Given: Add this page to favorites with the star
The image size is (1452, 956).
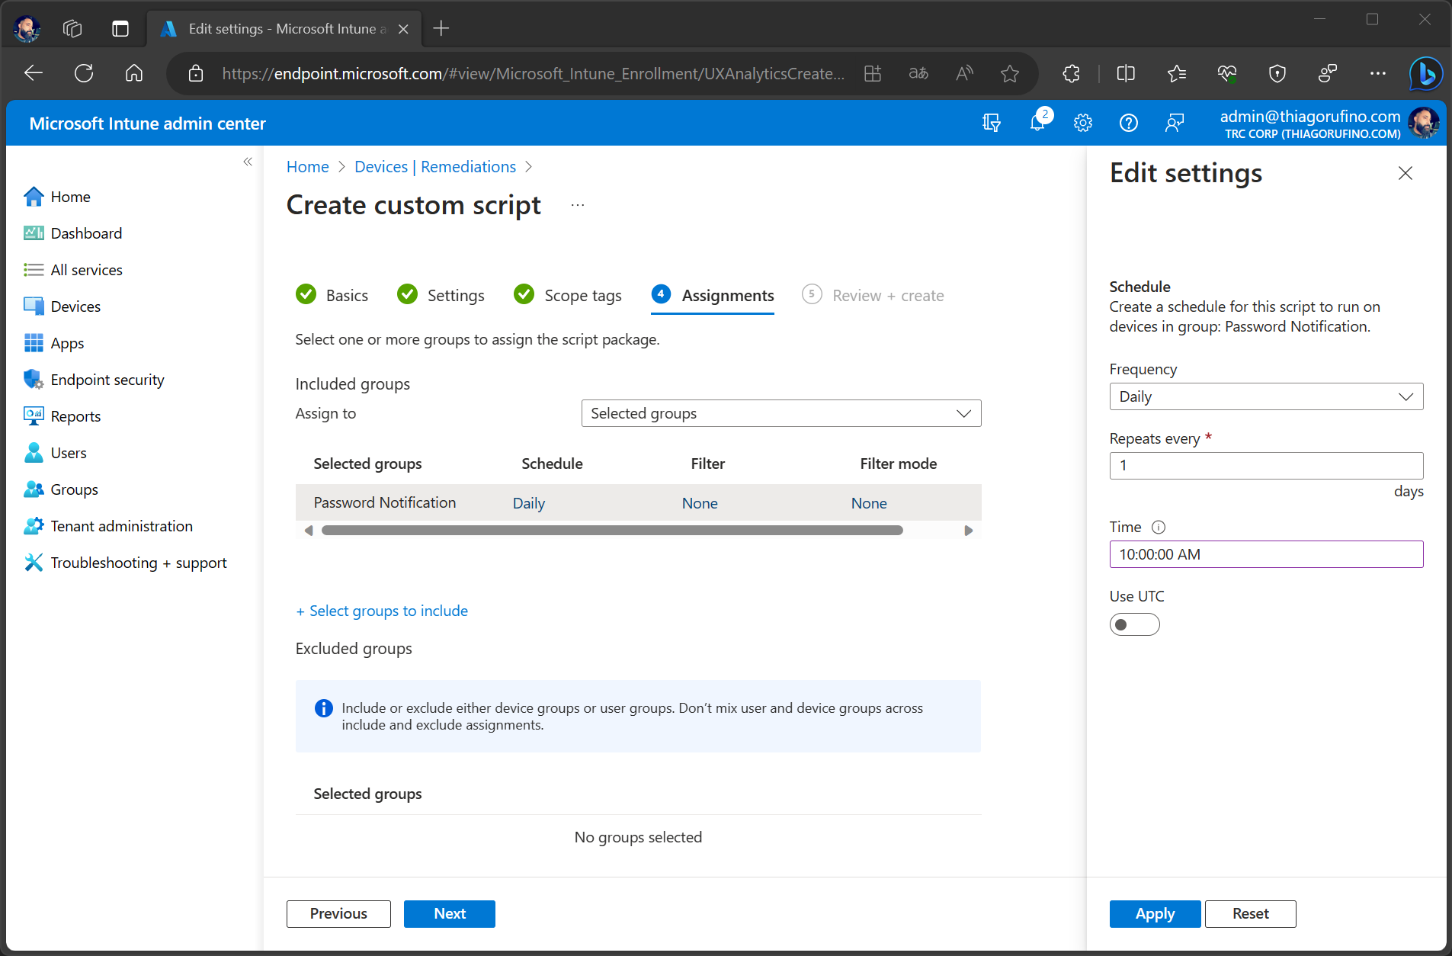Looking at the screenshot, I should pyautogui.click(x=1010, y=73).
